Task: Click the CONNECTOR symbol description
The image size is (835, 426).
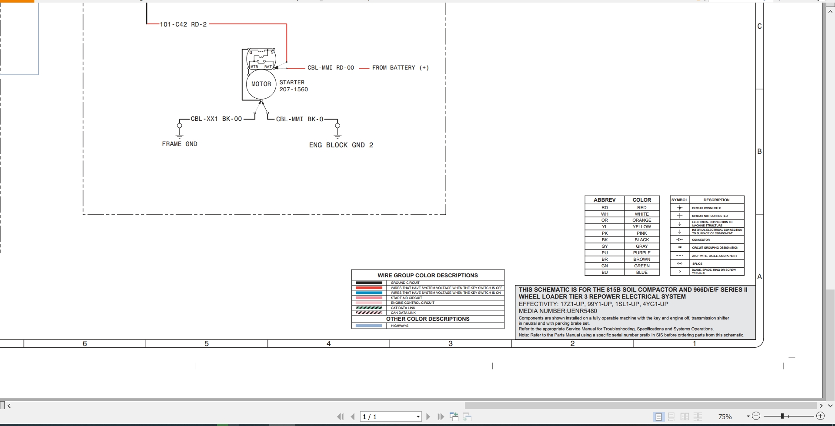Action: pyautogui.click(x=701, y=240)
